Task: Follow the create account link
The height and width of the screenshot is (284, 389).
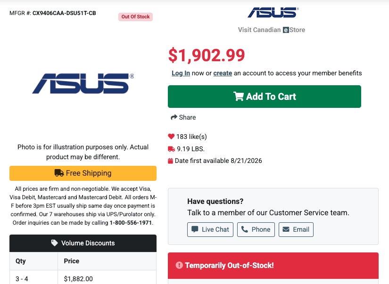Action: coord(223,73)
